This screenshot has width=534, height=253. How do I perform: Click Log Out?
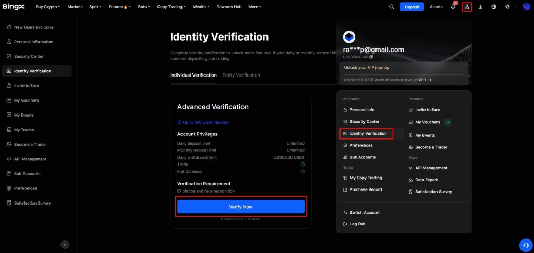click(x=354, y=224)
